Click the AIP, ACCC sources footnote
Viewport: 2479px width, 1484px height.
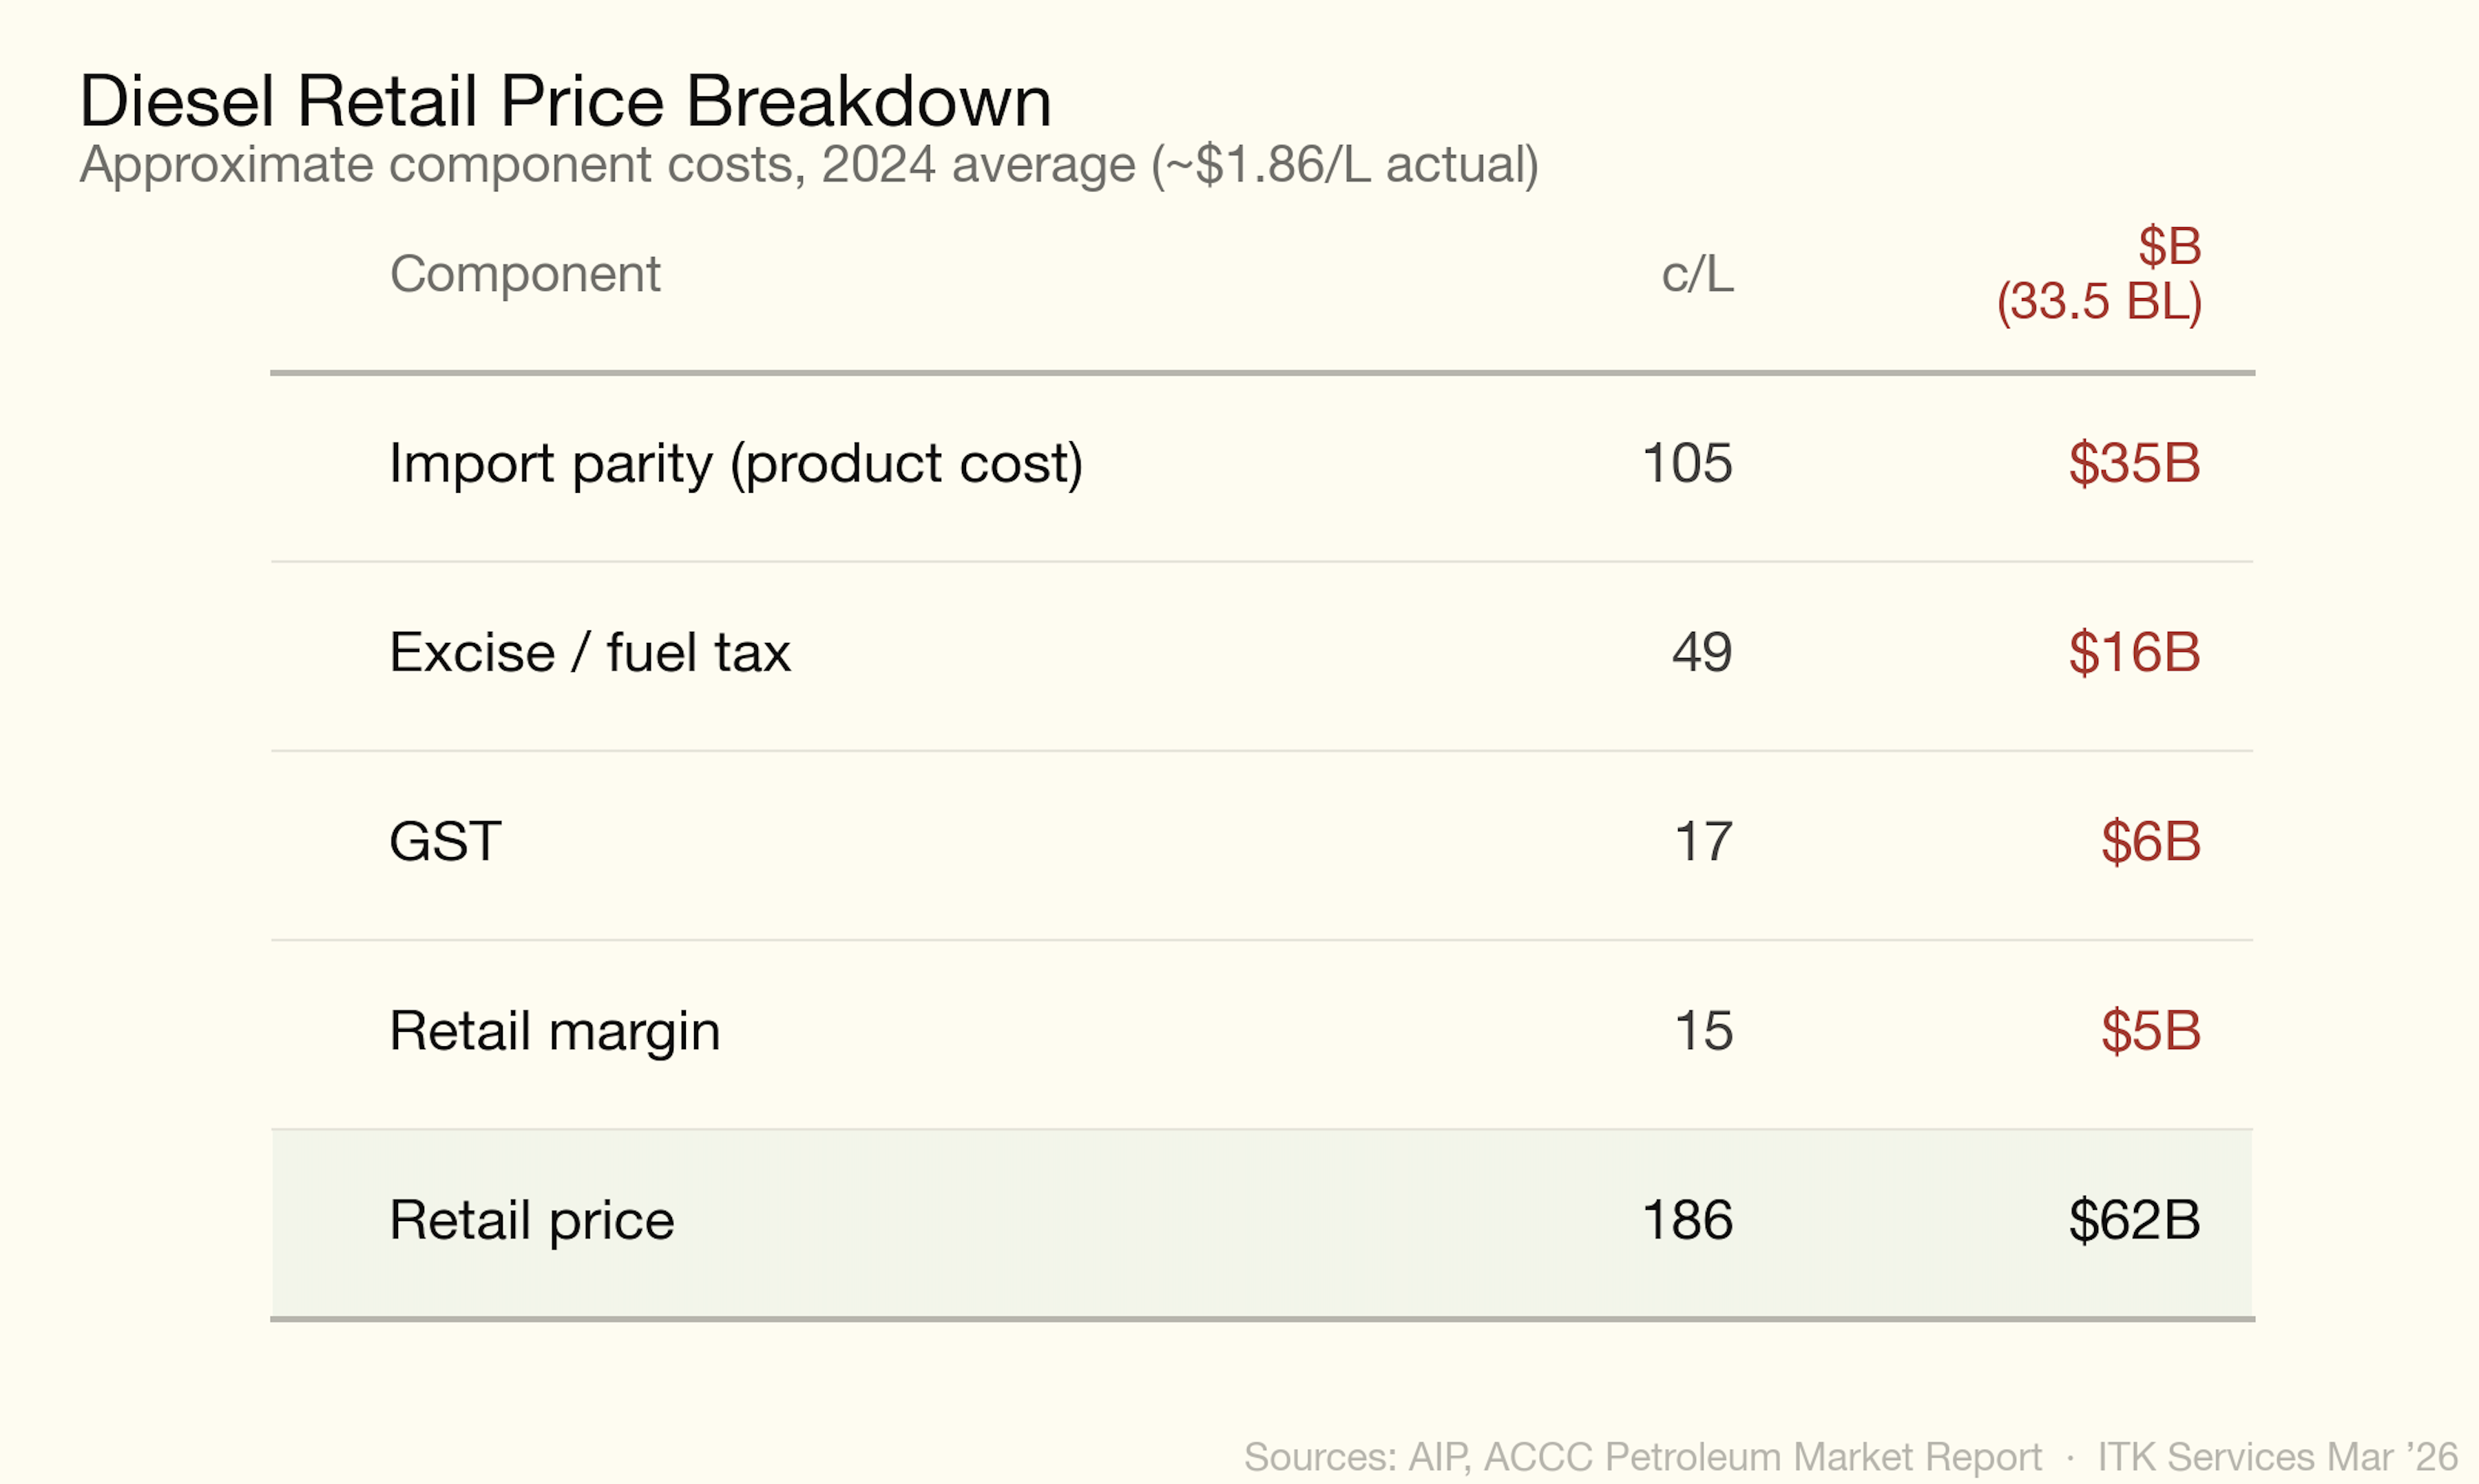[x=1642, y=1457]
